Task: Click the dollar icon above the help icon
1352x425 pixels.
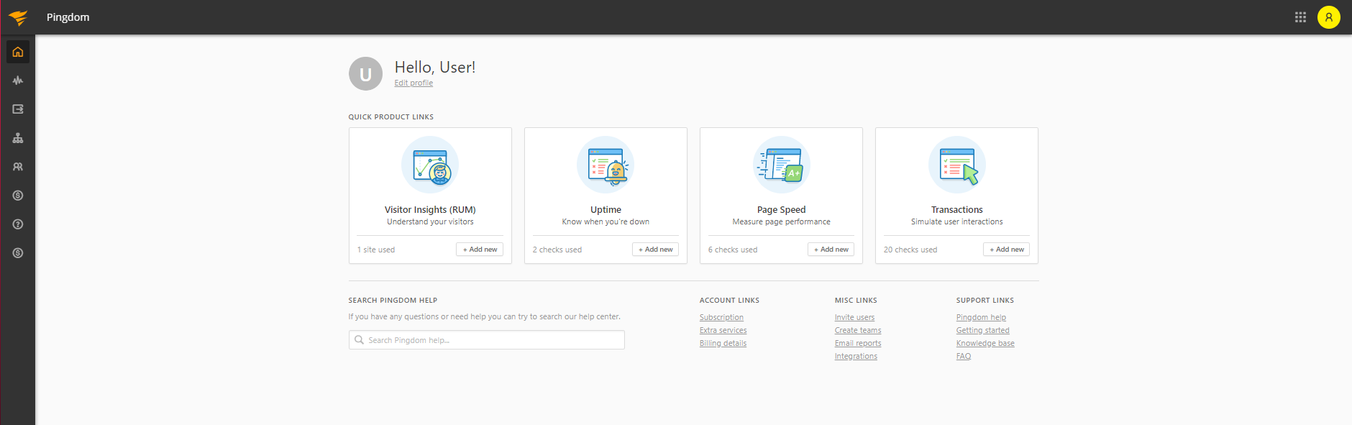Action: point(18,196)
